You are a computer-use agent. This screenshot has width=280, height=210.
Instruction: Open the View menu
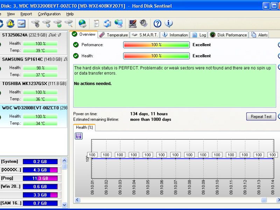tap(11, 14)
